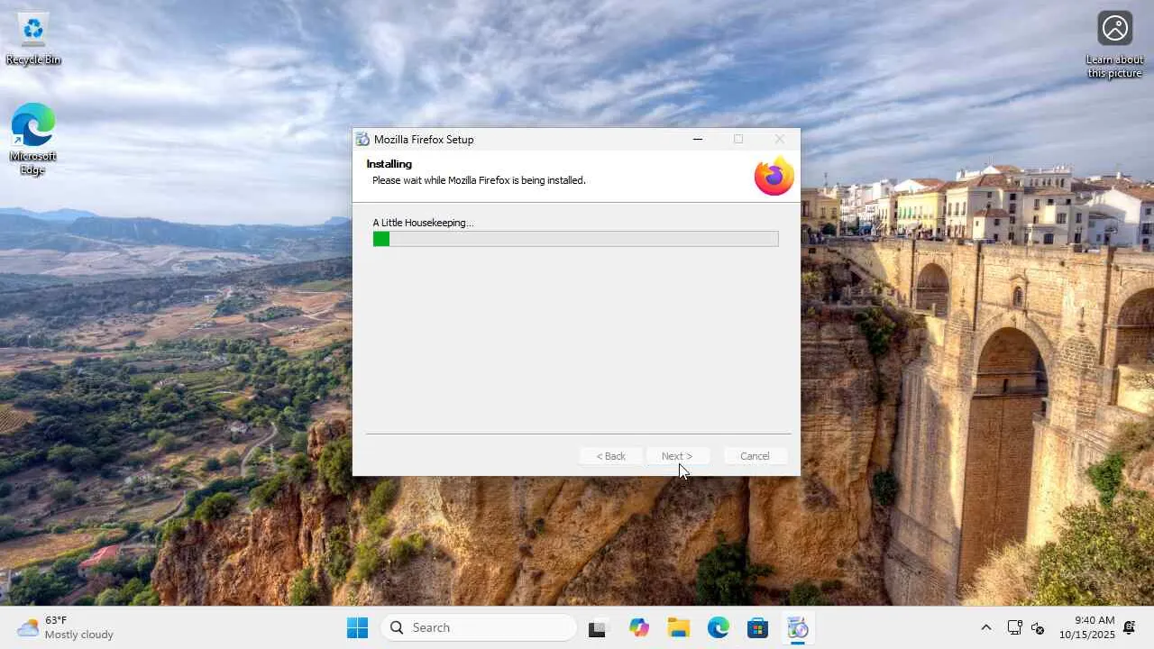Launch Copilot from the taskbar
The height and width of the screenshot is (649, 1154).
[639, 627]
